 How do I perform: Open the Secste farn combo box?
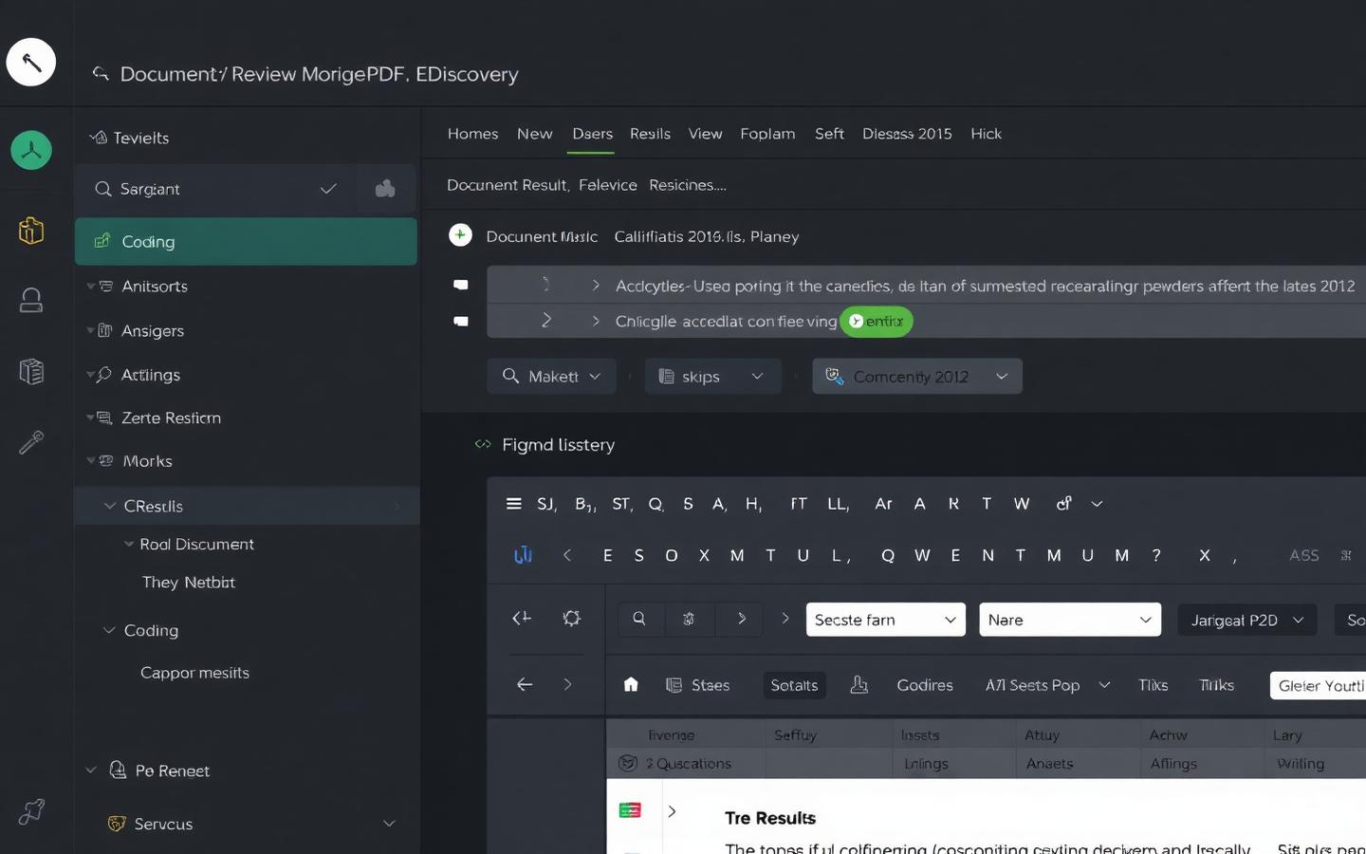(x=886, y=620)
